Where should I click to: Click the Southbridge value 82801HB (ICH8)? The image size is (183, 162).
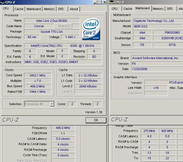pos(168,38)
